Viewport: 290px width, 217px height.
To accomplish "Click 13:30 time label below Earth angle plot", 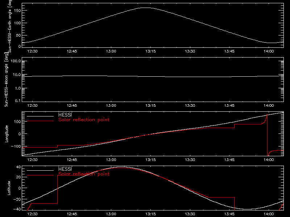I will click(190, 51).
